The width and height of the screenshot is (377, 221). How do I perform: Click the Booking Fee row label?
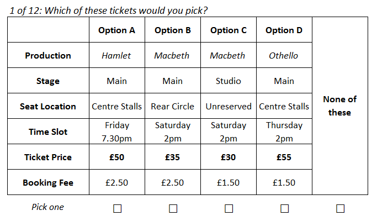pos(48,183)
